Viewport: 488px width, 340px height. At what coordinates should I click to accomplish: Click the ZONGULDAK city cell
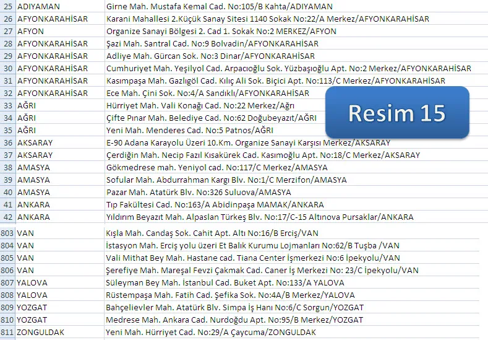41,333
